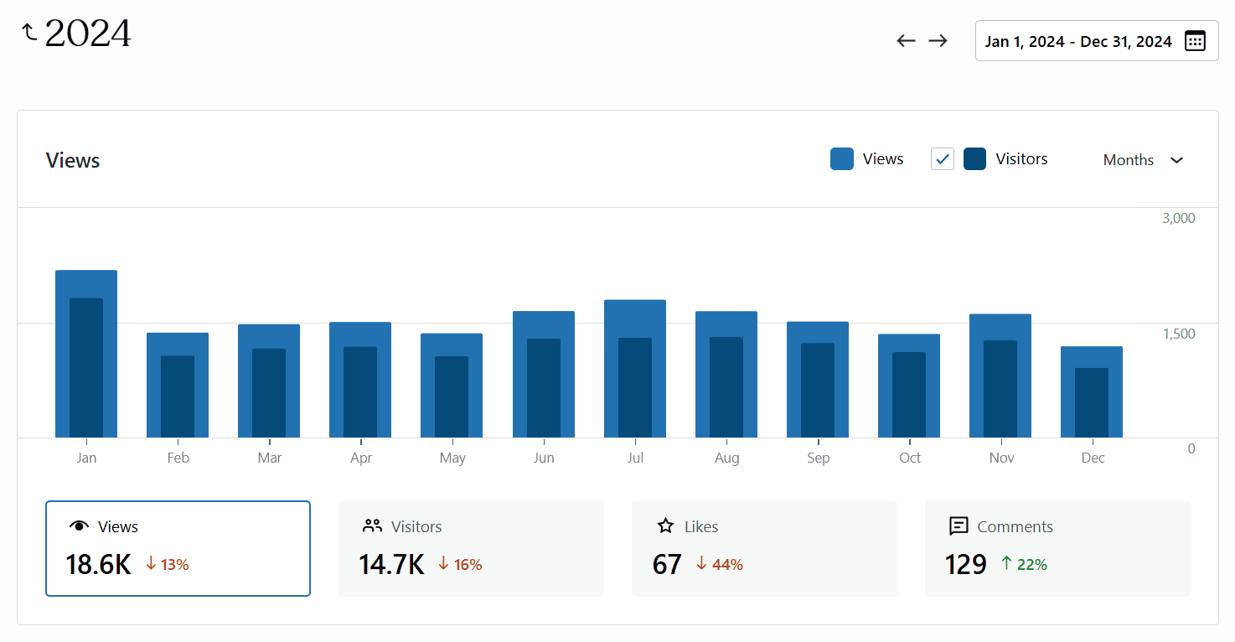The height and width of the screenshot is (642, 1235).
Task: Click the August bar in the chart
Action: tap(726, 375)
